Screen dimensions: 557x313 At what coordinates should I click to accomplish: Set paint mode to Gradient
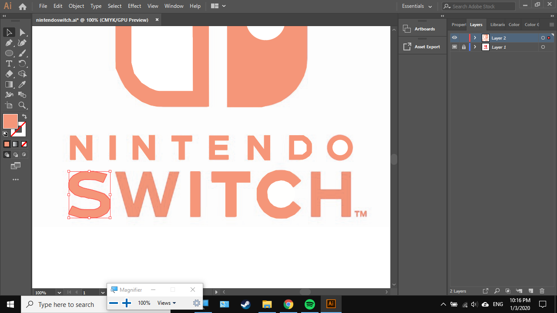pos(15,144)
